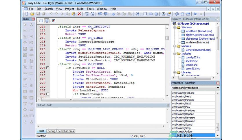Select the Edit 'abl' tool in Tools panel
Image resolution: width=242 pixels, height=140 pixels.
click(x=25, y=31)
